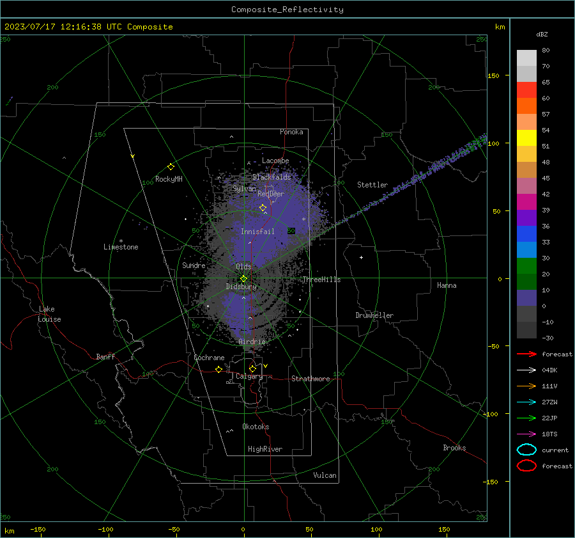Click the Didsbury city label
Viewport: 575px width, 538px height.
241,287
